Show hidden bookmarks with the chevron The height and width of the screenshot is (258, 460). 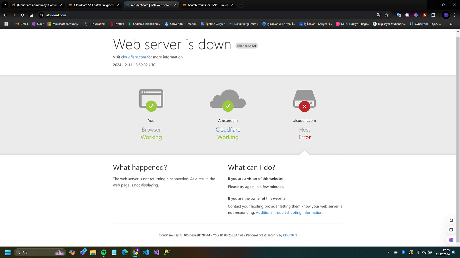[x=451, y=24]
